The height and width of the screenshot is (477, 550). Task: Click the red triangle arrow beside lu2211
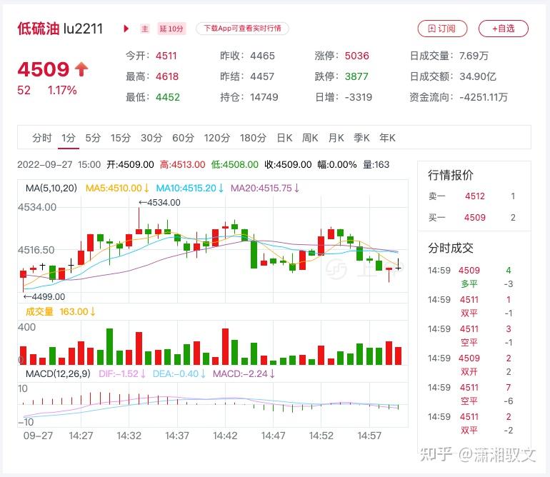[126, 29]
